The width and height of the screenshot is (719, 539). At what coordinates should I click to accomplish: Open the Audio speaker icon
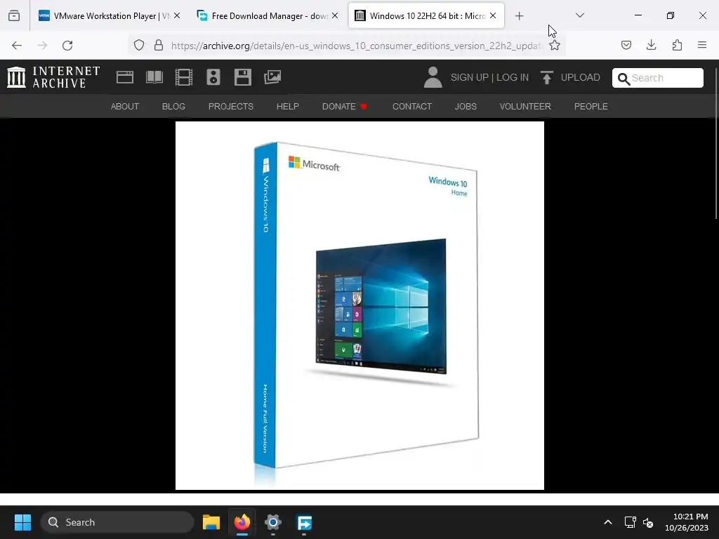tap(213, 77)
